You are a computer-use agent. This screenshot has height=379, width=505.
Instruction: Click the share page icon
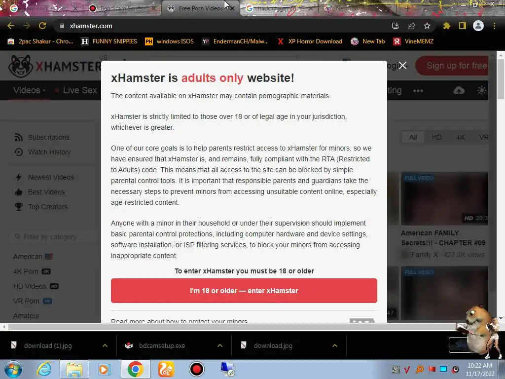[411, 26]
